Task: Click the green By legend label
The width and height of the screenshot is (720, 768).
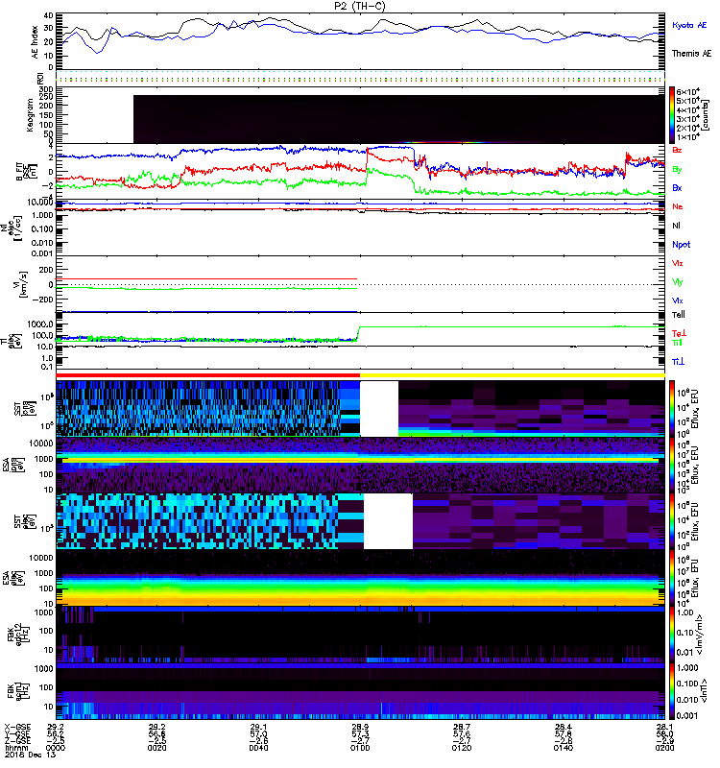Action: (677, 170)
